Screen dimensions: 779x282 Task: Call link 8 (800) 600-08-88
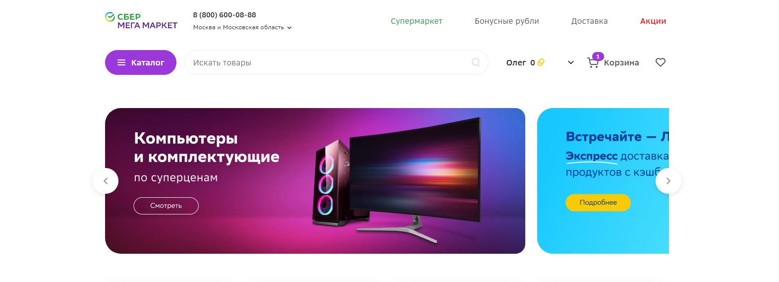coord(224,15)
